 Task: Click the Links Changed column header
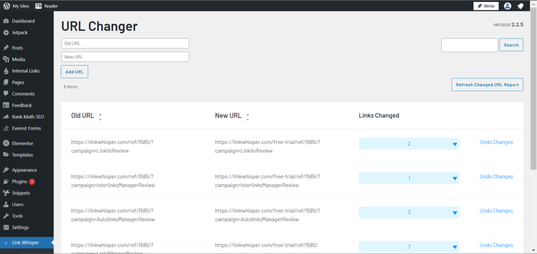(x=379, y=115)
